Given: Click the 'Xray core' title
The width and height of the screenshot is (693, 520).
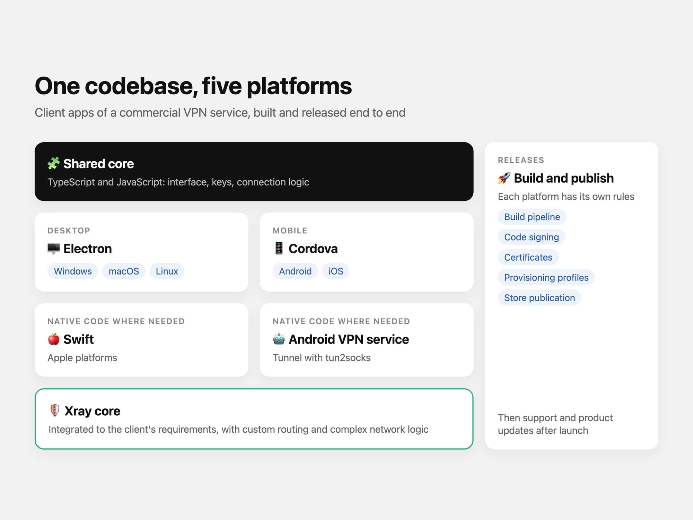Looking at the screenshot, I should click(92, 411).
